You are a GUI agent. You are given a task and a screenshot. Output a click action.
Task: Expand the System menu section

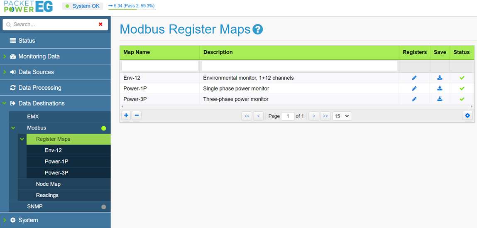tap(28, 220)
